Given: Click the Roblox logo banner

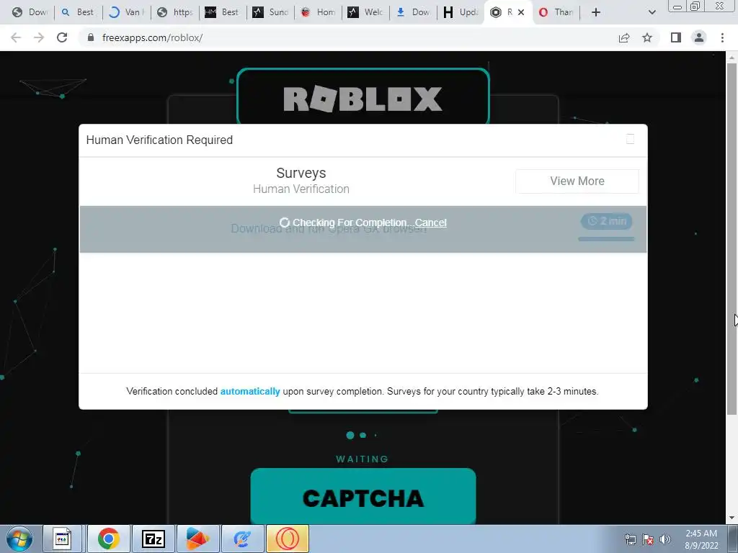Looking at the screenshot, I should click(363, 98).
